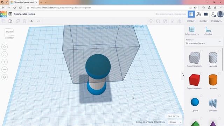
Task: Select the Workplane tool
Action: 192,30
